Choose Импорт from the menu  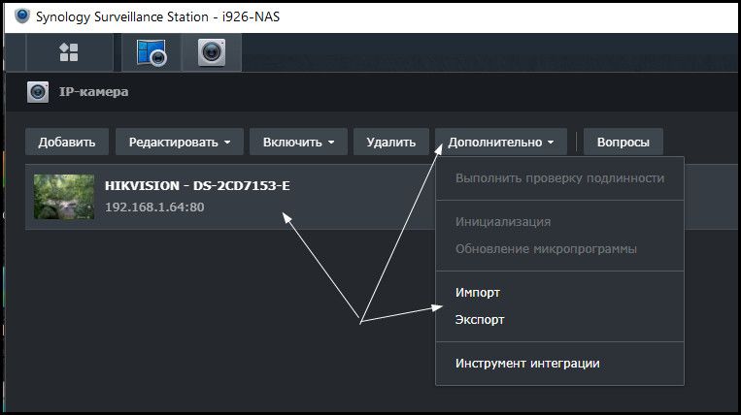[478, 292]
